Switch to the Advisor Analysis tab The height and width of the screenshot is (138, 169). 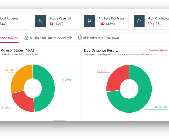click(8, 38)
